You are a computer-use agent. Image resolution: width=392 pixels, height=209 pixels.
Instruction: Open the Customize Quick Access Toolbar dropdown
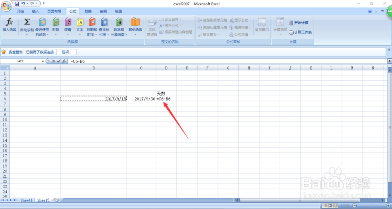pos(44,4)
